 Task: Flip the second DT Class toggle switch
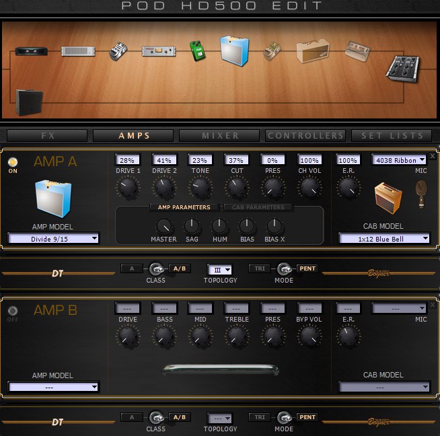[156, 418]
